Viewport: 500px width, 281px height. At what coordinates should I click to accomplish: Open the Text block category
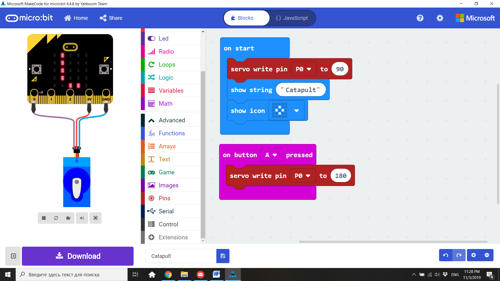(171, 159)
